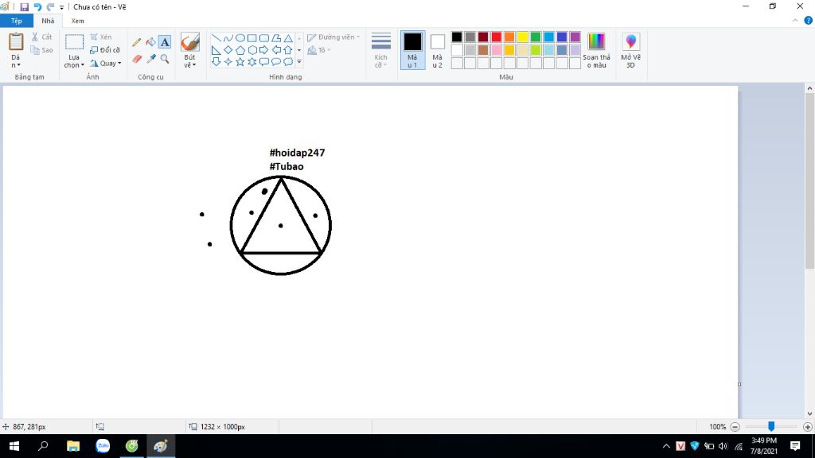Click the zoom out minus button
This screenshot has height=458, width=815.
coord(735,427)
